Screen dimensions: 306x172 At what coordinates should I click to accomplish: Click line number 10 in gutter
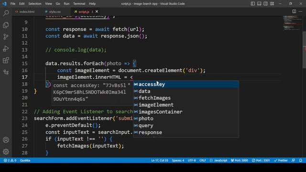click(x=24, y=29)
